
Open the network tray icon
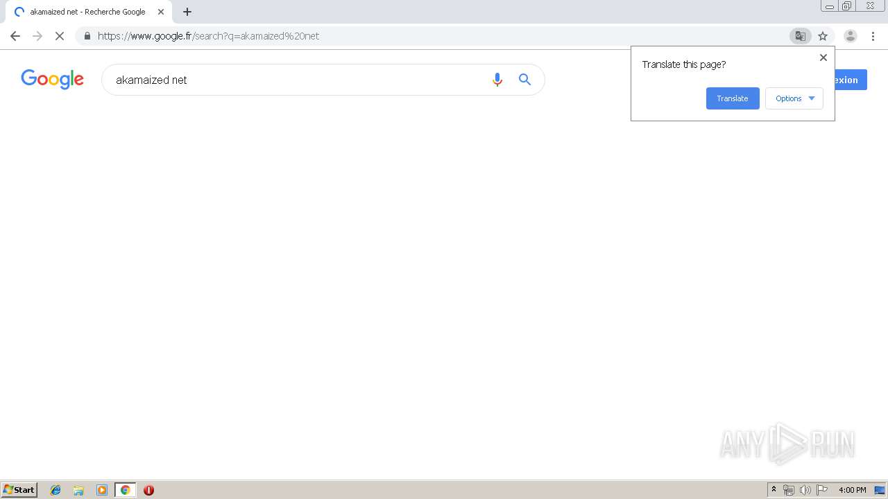(789, 490)
